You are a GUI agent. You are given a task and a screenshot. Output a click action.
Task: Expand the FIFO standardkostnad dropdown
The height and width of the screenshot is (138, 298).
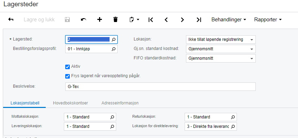click(x=252, y=59)
